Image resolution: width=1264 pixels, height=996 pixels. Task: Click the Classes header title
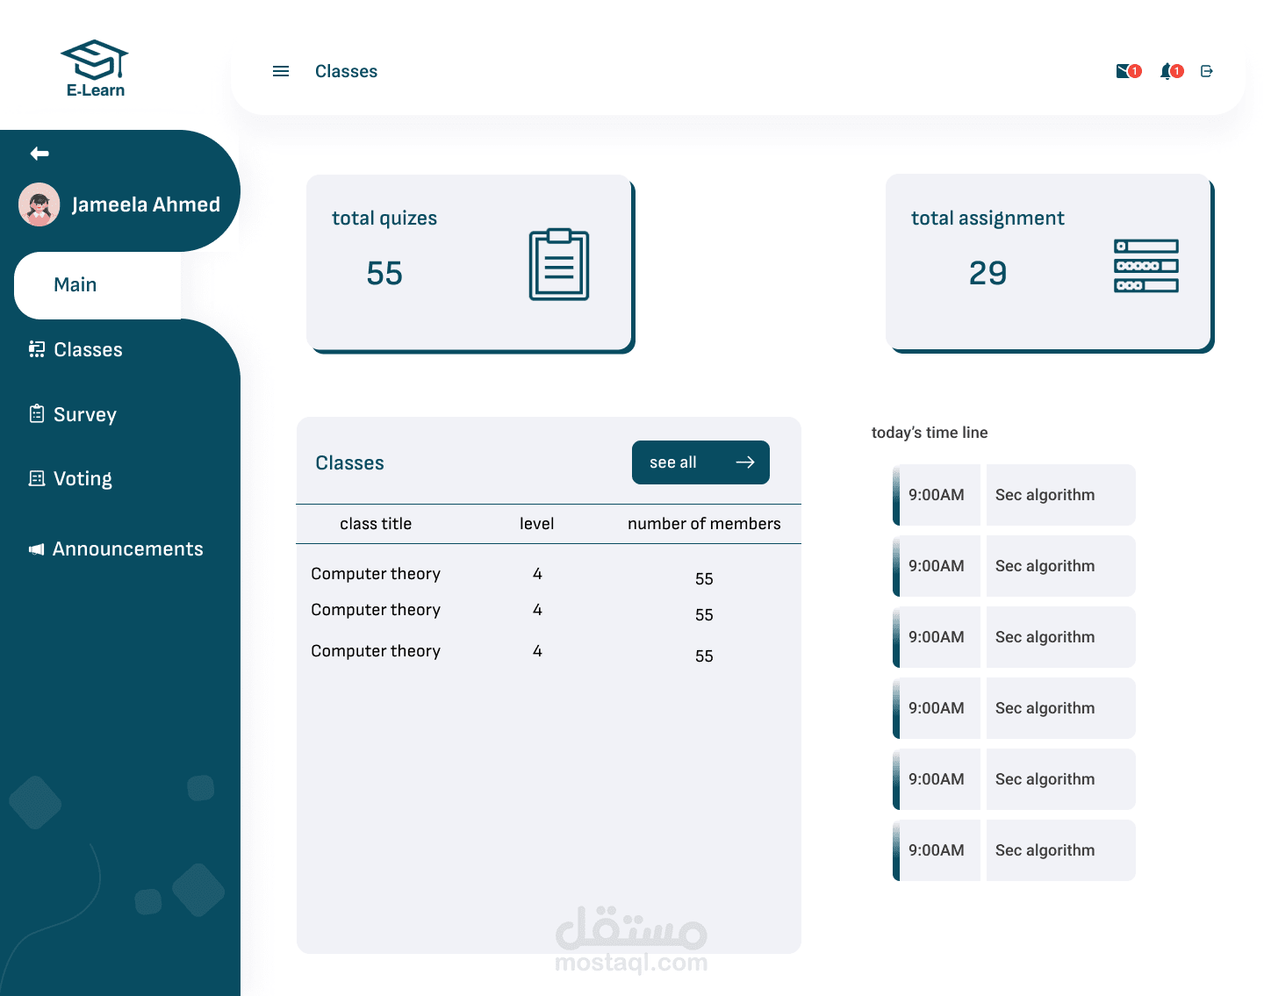346,71
